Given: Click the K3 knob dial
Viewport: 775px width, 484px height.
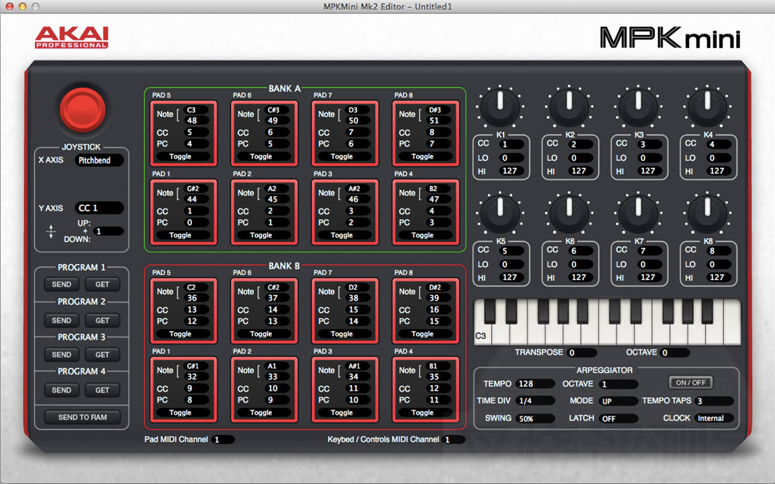Looking at the screenshot, I should click(638, 107).
